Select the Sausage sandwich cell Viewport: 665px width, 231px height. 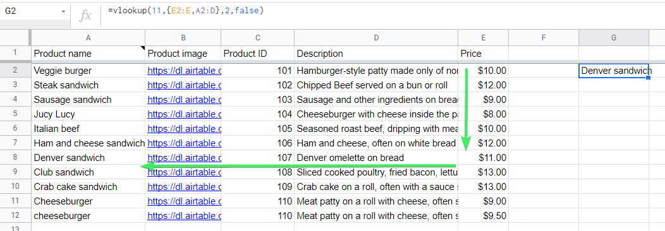point(88,100)
